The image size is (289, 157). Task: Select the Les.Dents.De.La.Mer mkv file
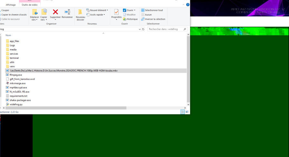point(96,70)
